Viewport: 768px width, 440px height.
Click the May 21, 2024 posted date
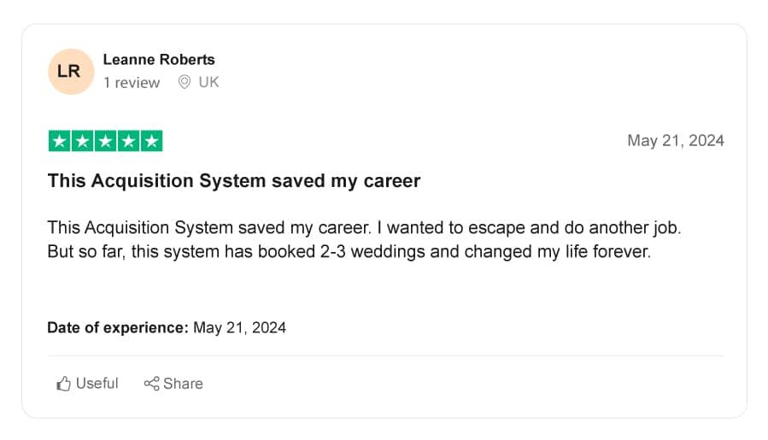point(676,141)
